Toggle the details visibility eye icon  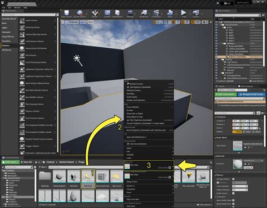(262, 113)
